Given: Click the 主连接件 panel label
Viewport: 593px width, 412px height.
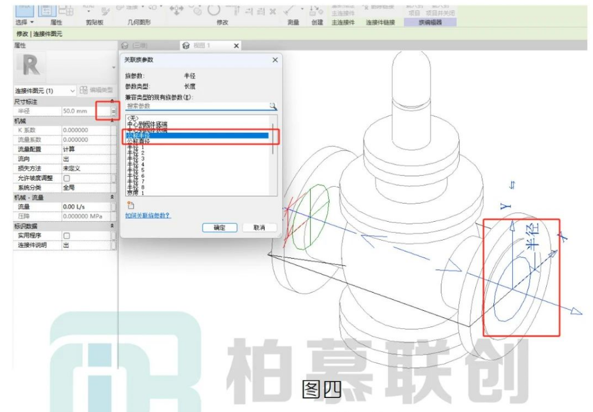Looking at the screenshot, I should [343, 22].
